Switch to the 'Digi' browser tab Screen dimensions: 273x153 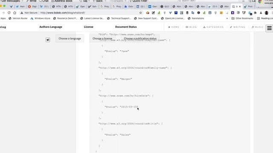pyautogui.click(x=32, y=6)
